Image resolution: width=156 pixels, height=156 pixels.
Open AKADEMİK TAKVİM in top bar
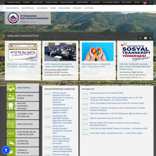click(14, 2)
